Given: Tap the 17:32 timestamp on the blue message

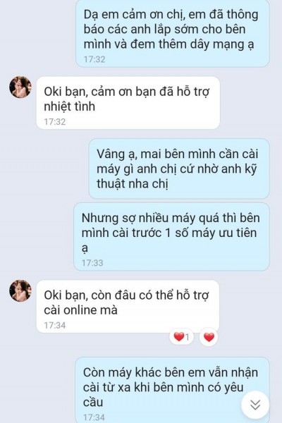Looking at the screenshot, I should tap(94, 59).
